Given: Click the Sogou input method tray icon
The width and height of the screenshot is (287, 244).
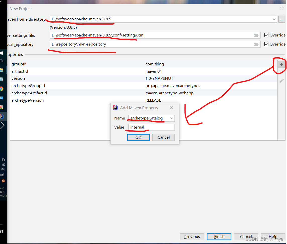Looking at the screenshot, I should point(3,181).
